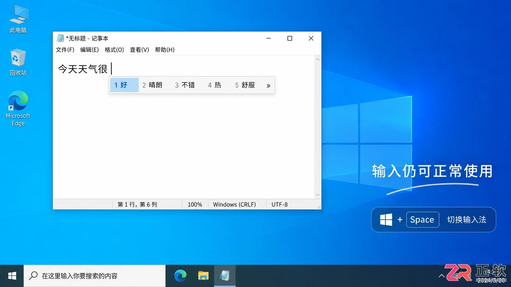This screenshot has width=511, height=287.
Task: Click the Notepad title bar icon
Action: (x=60, y=38)
